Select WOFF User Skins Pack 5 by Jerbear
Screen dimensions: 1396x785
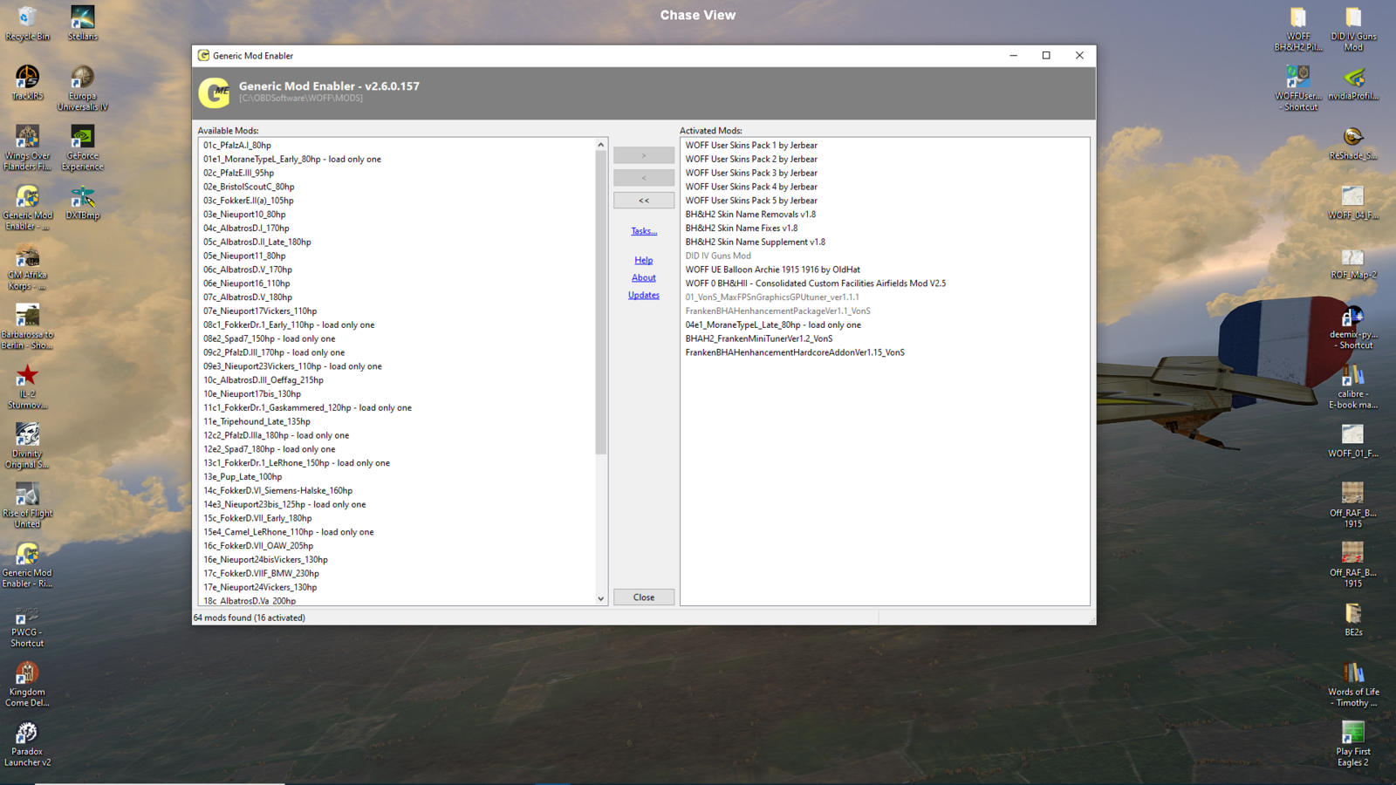coord(751,201)
